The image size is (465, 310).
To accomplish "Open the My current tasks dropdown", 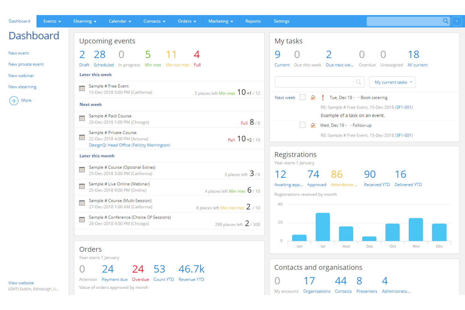I will pos(392,82).
